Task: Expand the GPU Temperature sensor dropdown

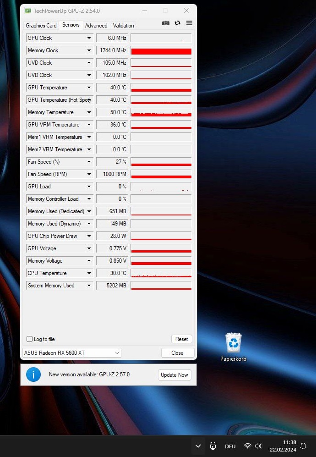Action: [89, 88]
